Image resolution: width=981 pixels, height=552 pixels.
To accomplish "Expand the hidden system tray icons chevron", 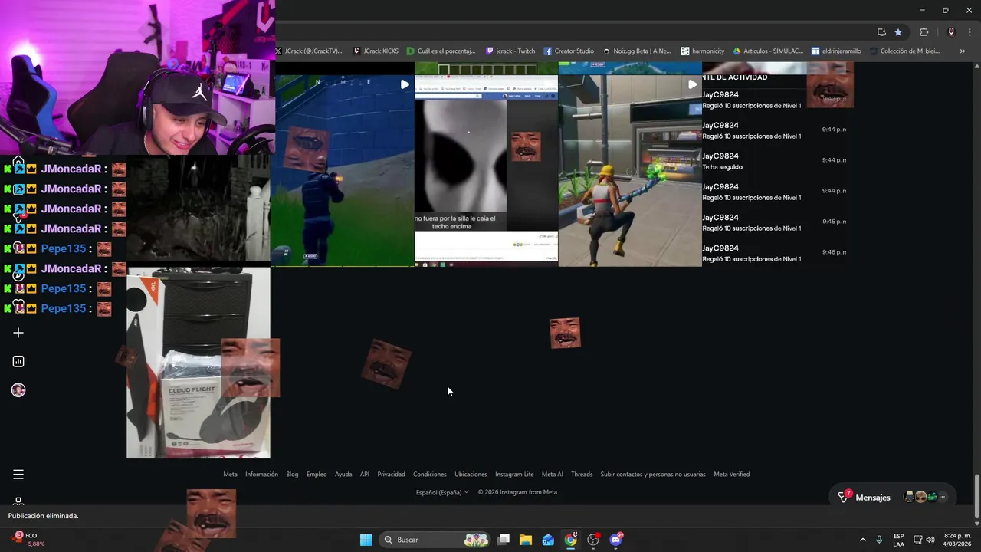I will tap(862, 540).
